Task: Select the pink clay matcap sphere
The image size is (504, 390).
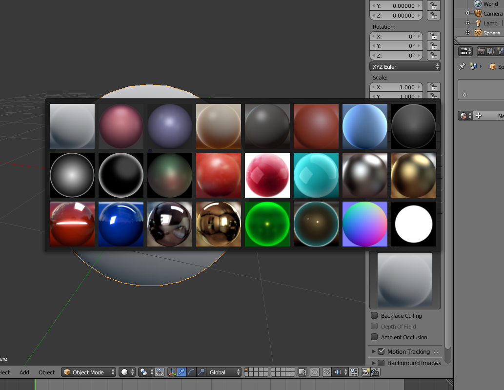Action: click(x=121, y=126)
